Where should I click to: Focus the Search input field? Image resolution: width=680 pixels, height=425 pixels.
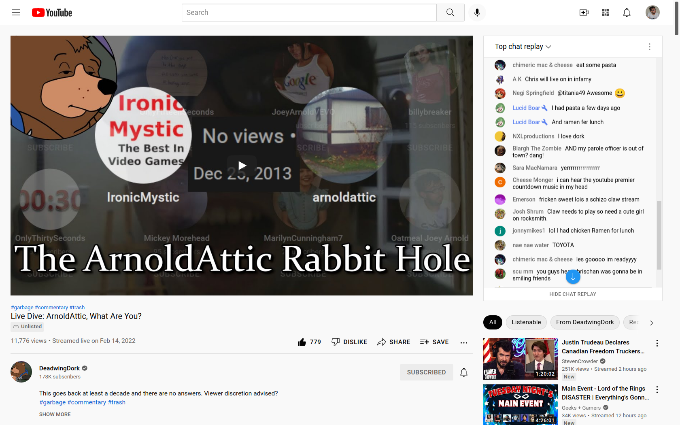(x=309, y=13)
